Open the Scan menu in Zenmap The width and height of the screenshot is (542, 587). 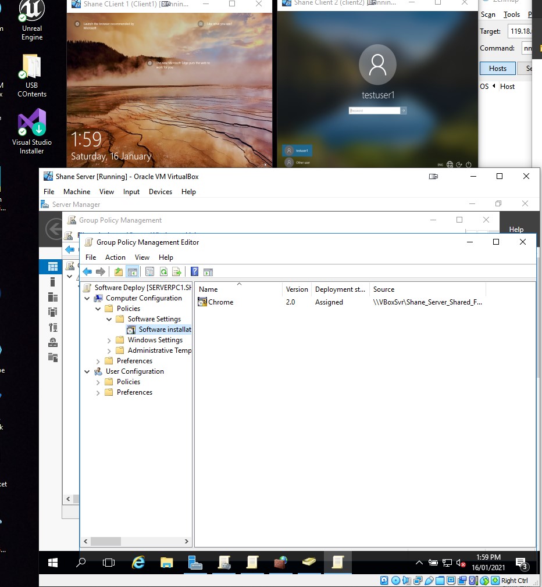pyautogui.click(x=488, y=15)
